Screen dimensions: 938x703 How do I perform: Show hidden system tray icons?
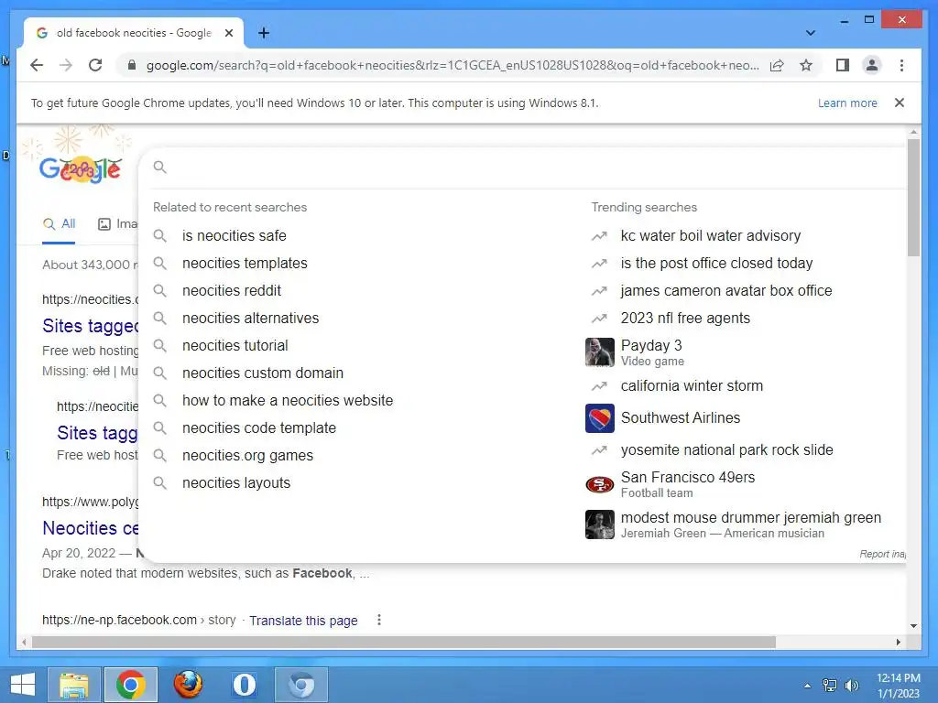pyautogui.click(x=808, y=686)
